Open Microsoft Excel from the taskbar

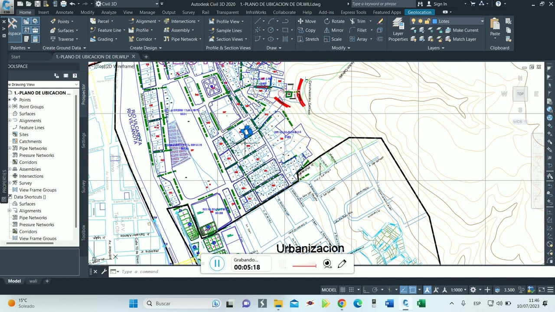tap(421, 303)
